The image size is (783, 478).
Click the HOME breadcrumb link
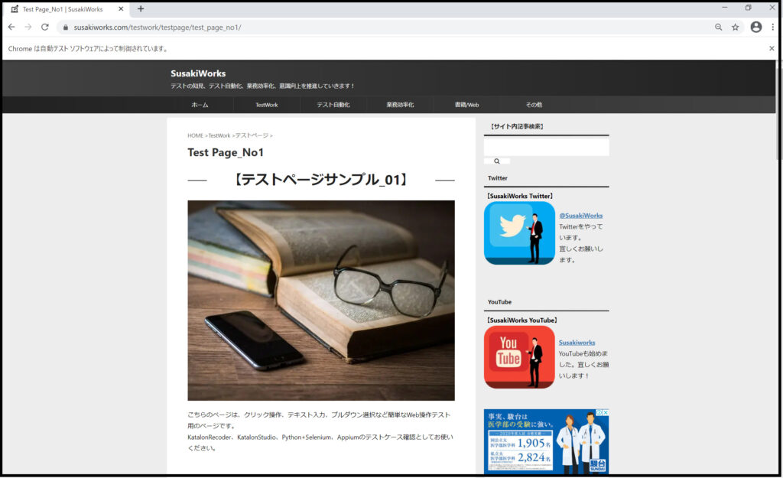(195, 135)
